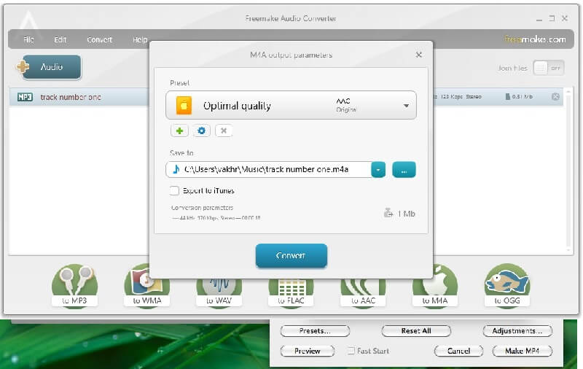Delete preset with the X icon
This screenshot has width=583, height=369.
pos(224,131)
